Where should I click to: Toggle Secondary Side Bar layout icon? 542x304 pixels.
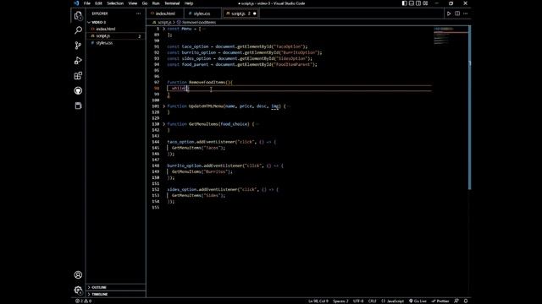coord(418,3)
